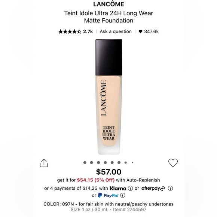
Task: Click the Auto-Replenish $54.15 offer text
Action: click(x=109, y=180)
